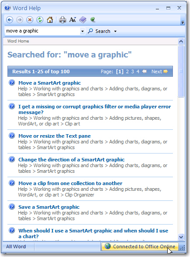Click the scrollbar up arrow

pyautogui.click(x=181, y=42)
